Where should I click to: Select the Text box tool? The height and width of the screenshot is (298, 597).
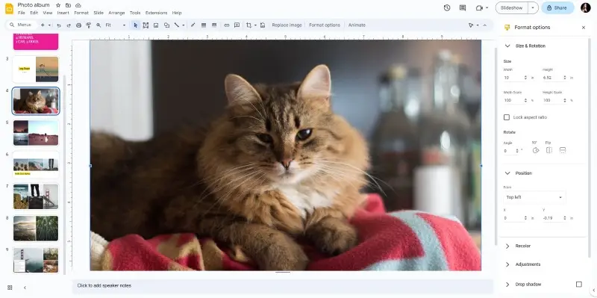(x=146, y=25)
